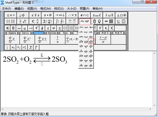Insert the mu sub X symbol

click(13, 47)
